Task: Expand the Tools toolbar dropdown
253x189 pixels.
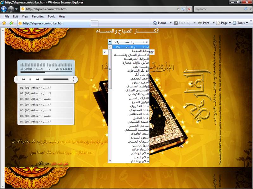Action: coord(247,23)
